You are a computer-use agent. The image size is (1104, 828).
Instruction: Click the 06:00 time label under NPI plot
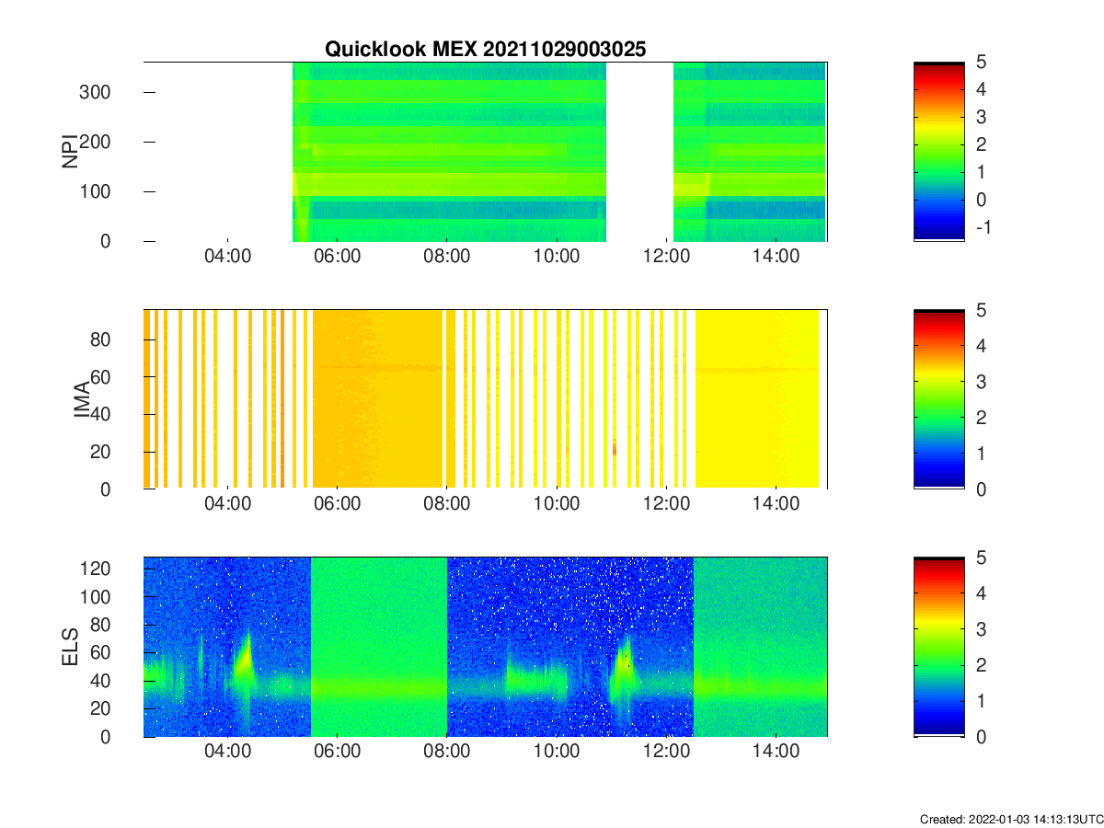337,257
